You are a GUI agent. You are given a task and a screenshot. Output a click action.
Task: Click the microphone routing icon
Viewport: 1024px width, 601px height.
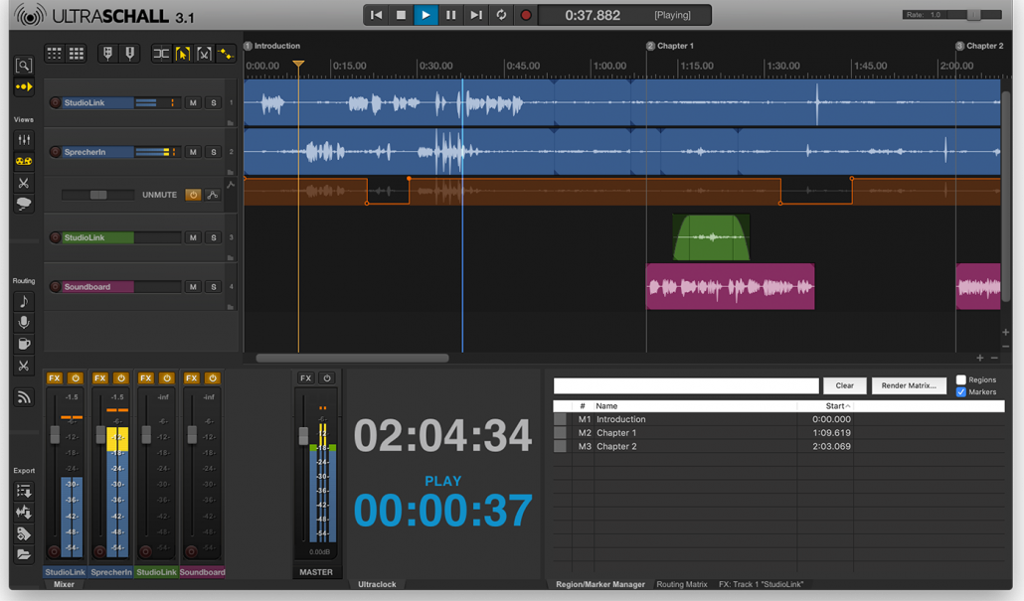[x=24, y=323]
